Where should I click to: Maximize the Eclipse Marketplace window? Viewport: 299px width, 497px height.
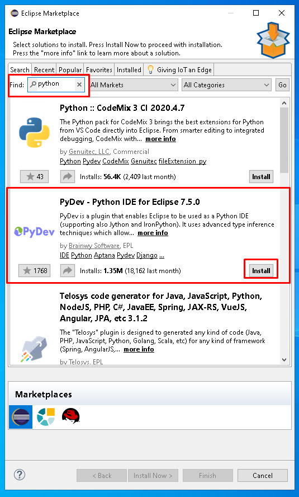click(x=256, y=13)
